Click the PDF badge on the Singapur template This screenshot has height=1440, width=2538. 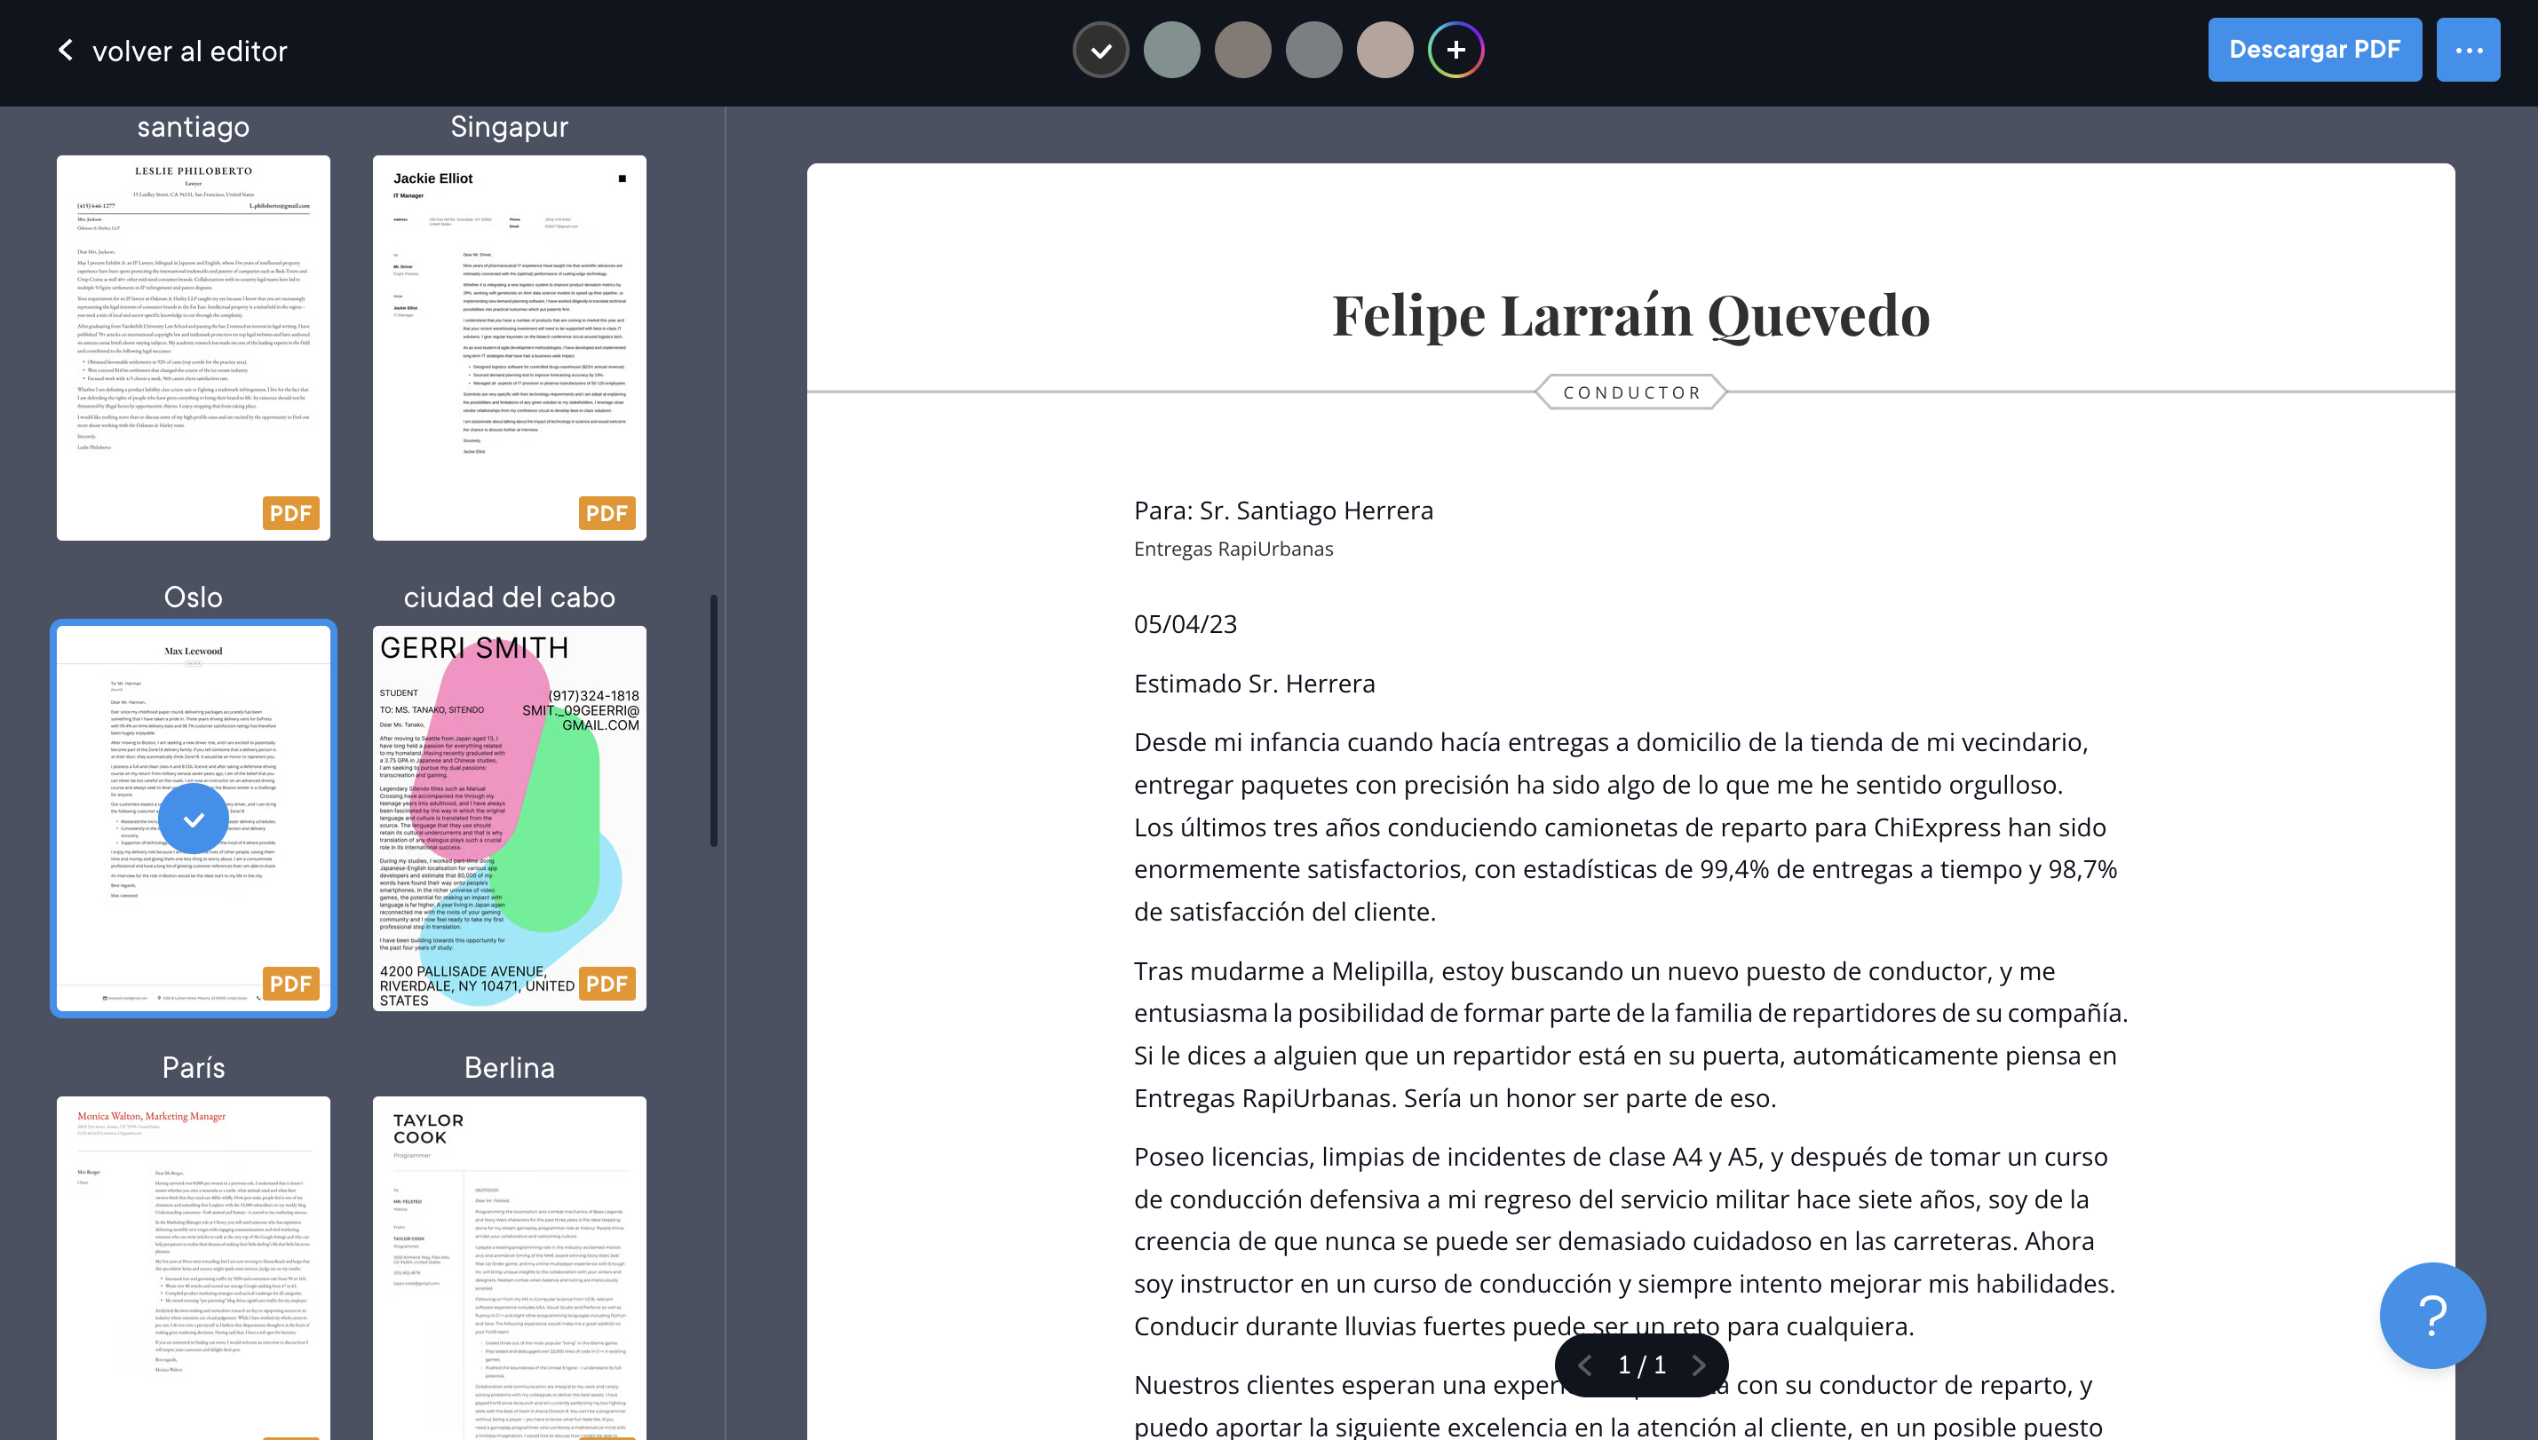(x=607, y=513)
